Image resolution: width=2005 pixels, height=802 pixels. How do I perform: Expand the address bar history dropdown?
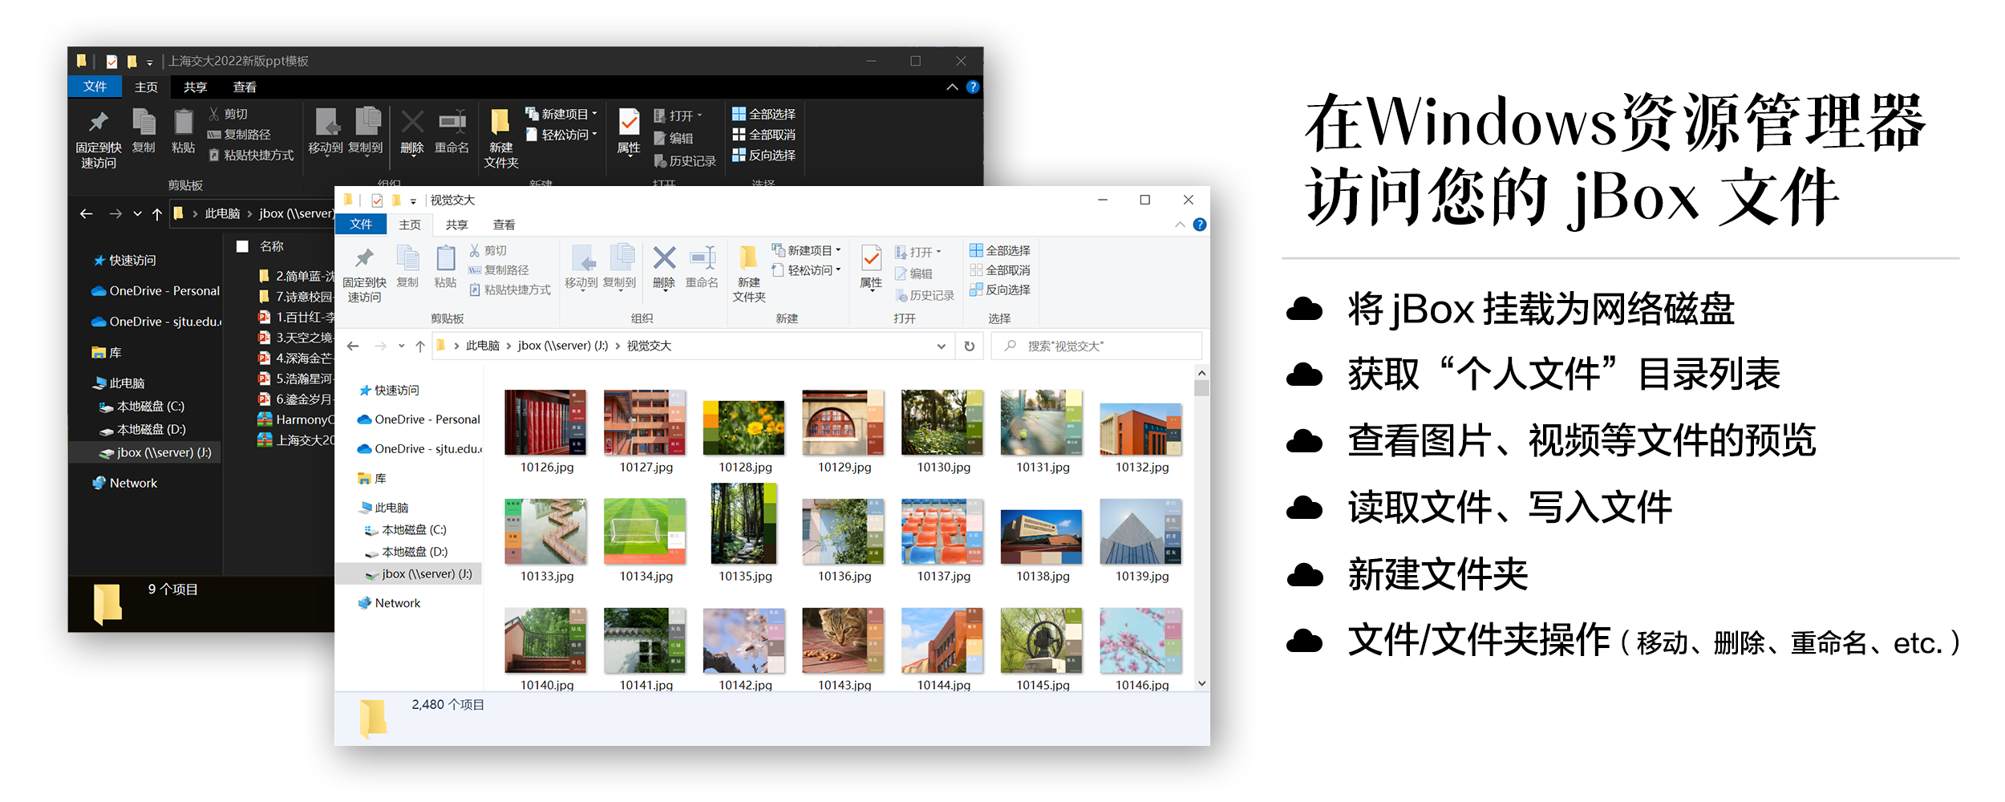tap(941, 346)
